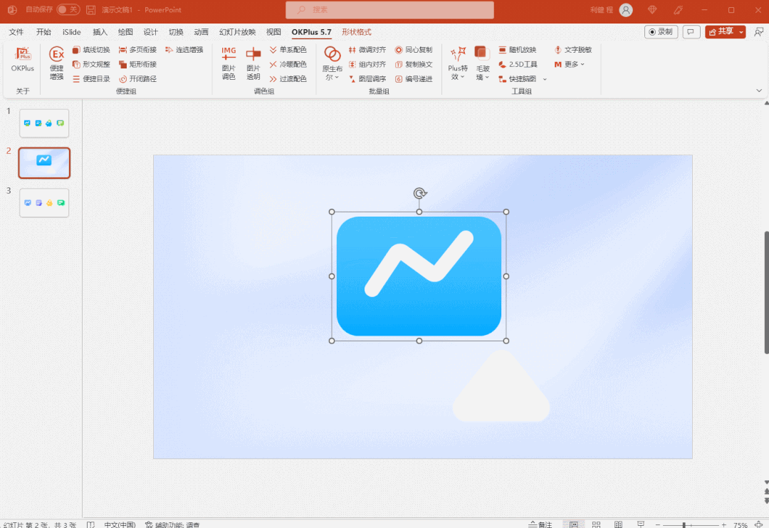Open the OKPlus about icon
This screenshot has width=769, height=528.
coord(23,60)
